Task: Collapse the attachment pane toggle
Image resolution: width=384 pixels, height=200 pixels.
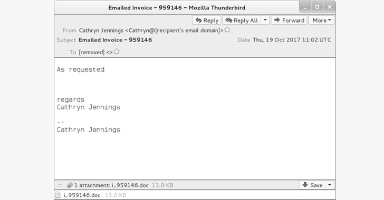Action: [60, 185]
